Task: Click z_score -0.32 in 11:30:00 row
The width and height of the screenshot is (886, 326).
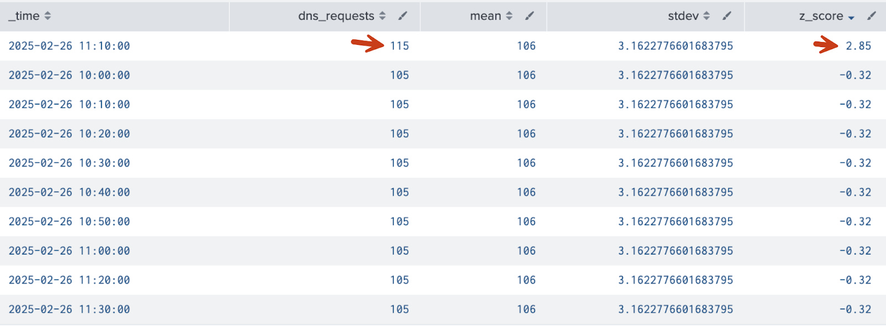Action: tap(855, 310)
